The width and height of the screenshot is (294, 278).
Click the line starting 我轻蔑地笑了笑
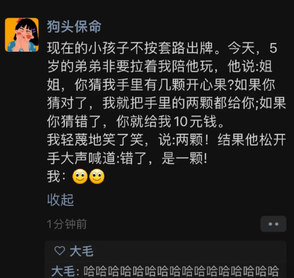click(x=166, y=140)
